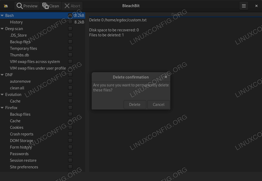
Task: Enable VIM swap files across system checkbox
Action: click(70, 62)
